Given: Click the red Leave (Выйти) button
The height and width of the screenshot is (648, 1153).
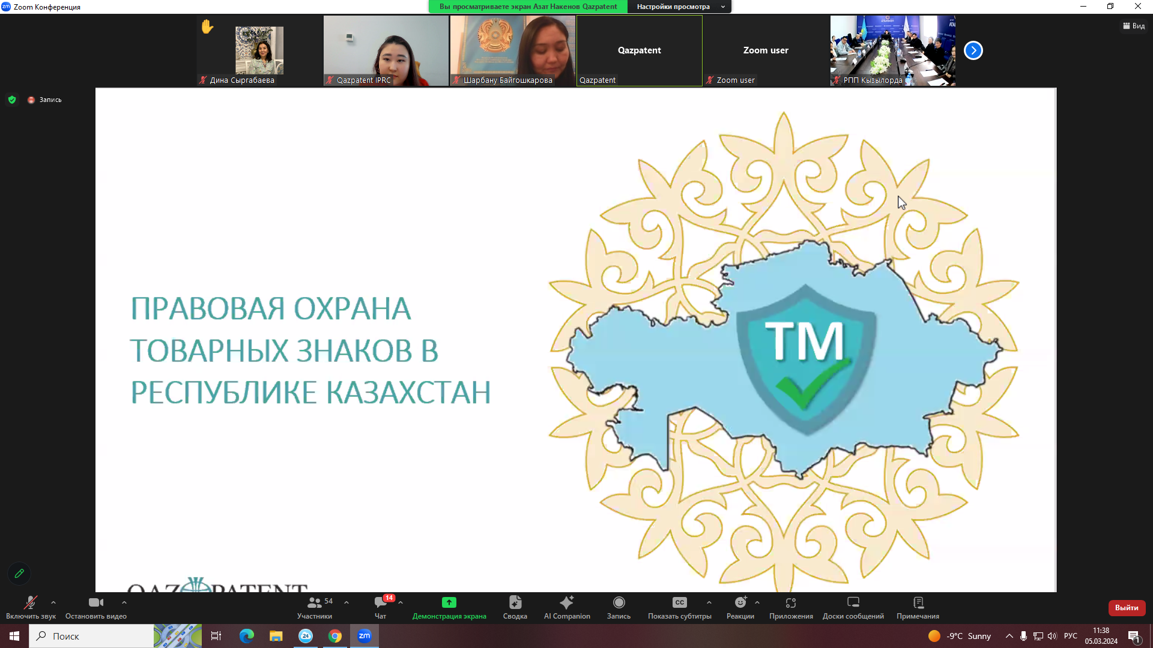Looking at the screenshot, I should 1127,608.
